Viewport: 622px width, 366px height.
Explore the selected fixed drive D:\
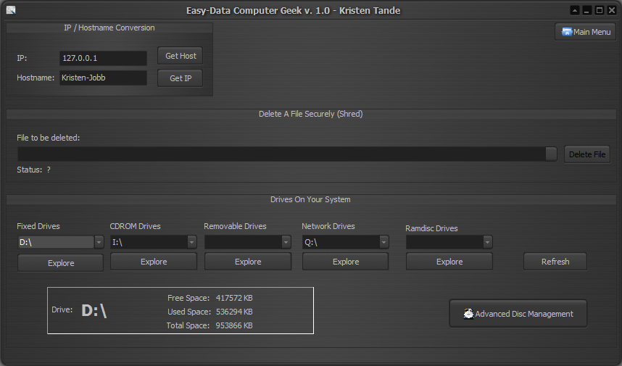pos(60,263)
